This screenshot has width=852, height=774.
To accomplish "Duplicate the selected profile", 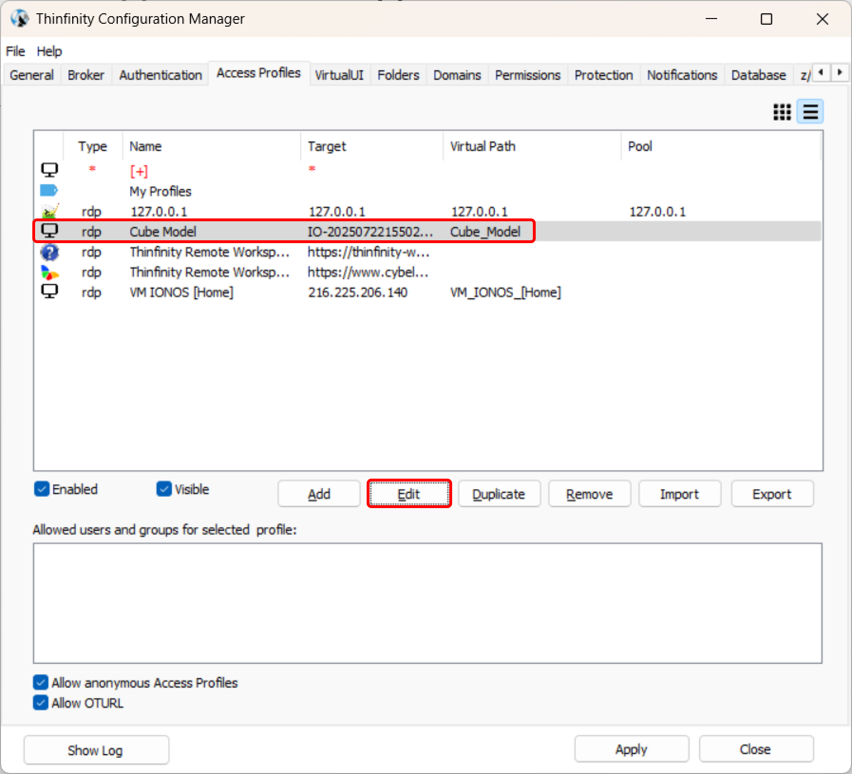I will coord(499,494).
